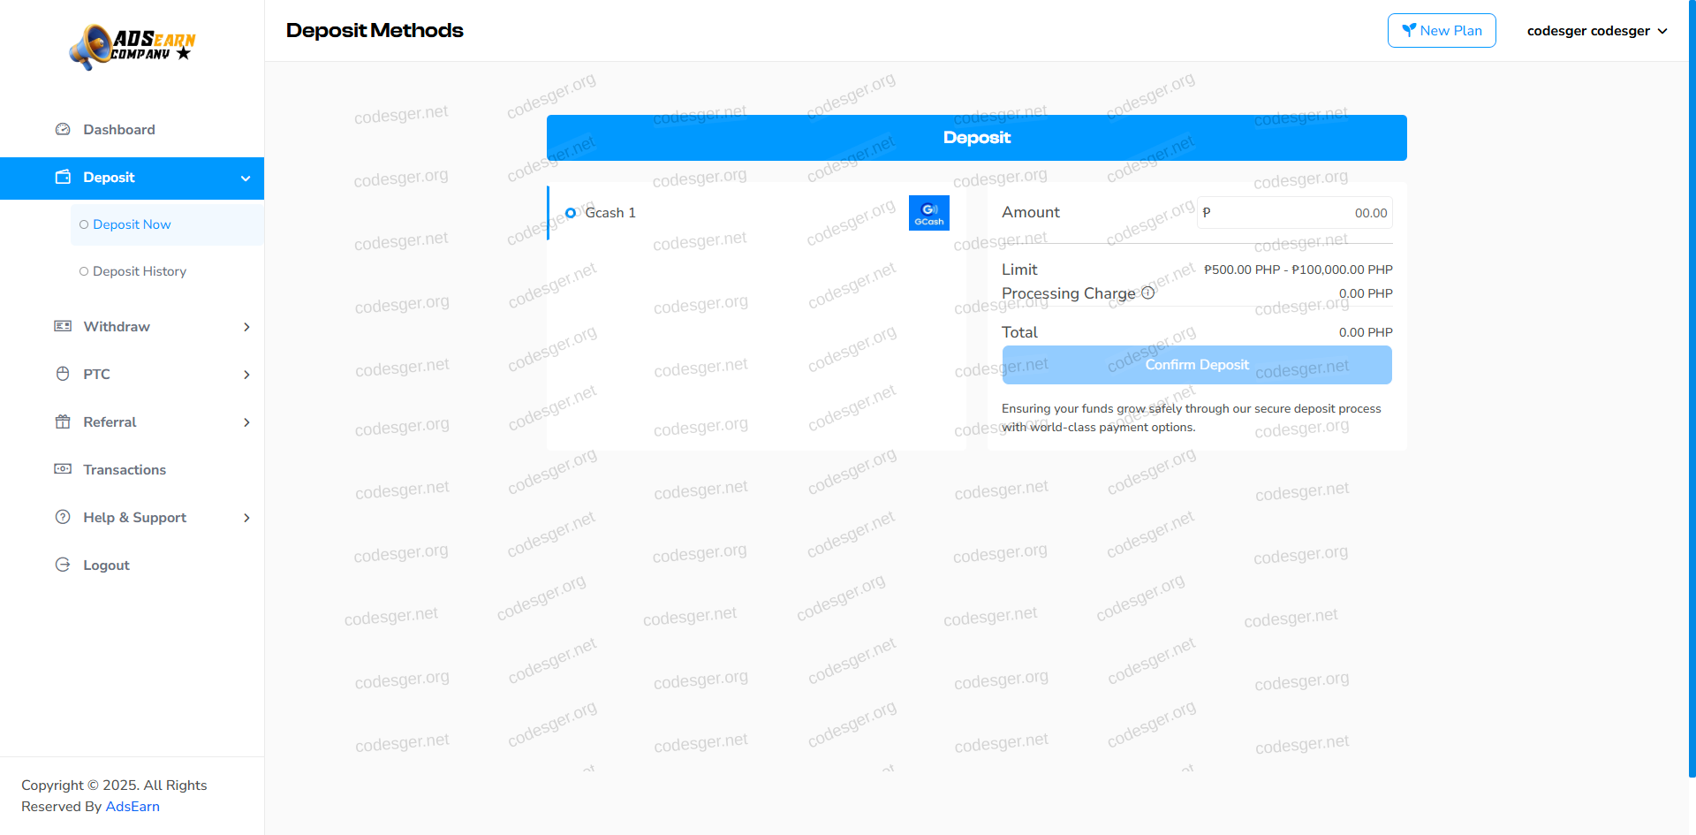Open Deposit History menu item

click(x=140, y=271)
